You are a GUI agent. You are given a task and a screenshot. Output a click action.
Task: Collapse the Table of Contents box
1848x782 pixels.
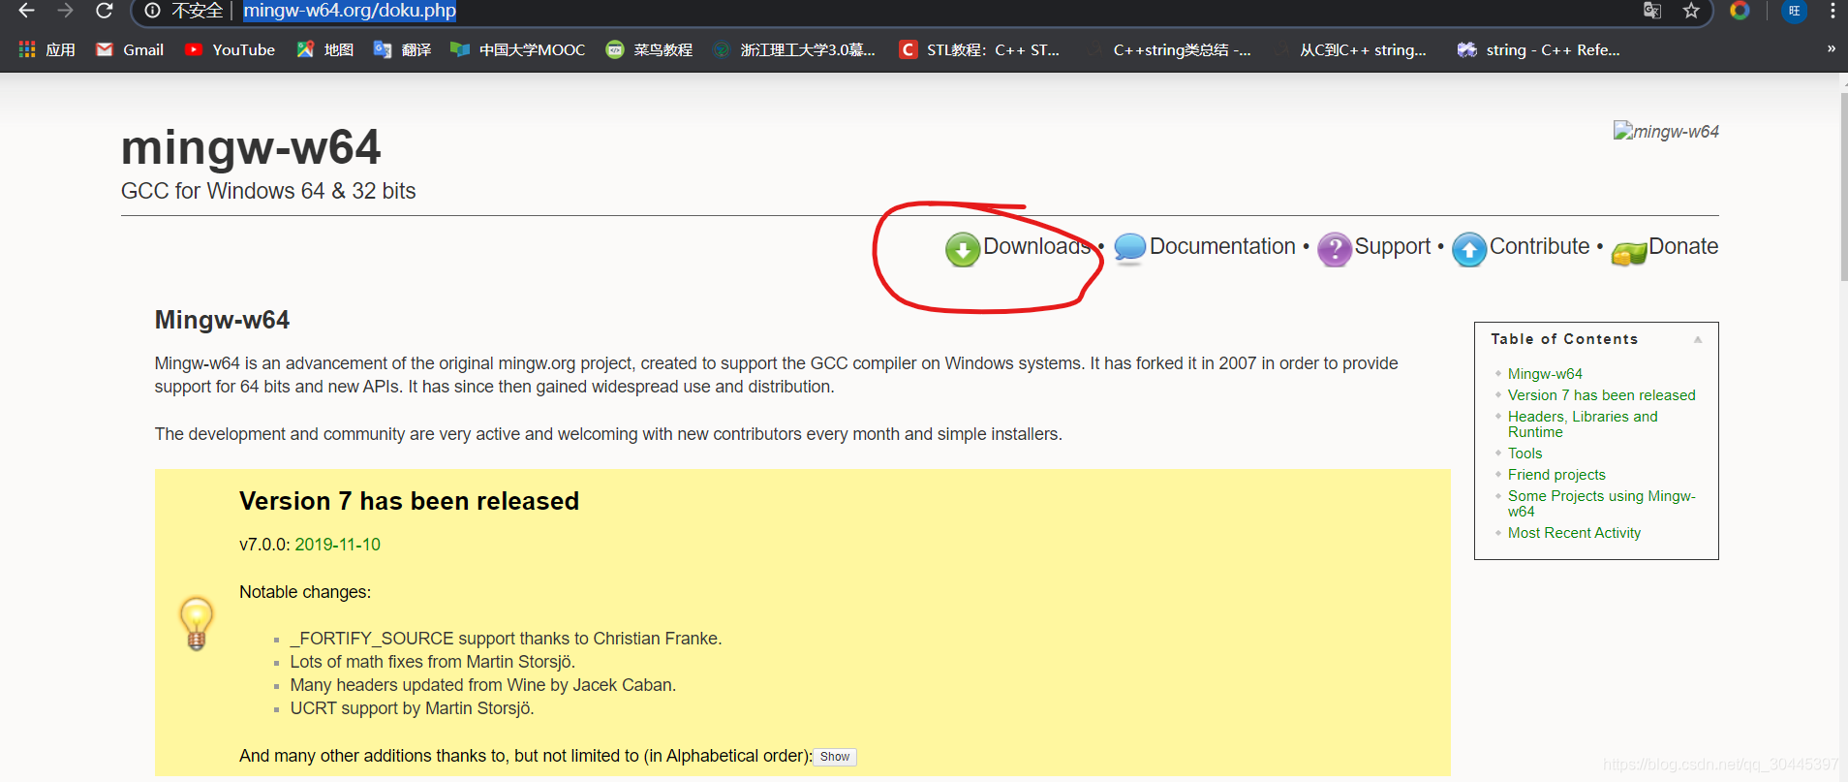tap(1697, 339)
